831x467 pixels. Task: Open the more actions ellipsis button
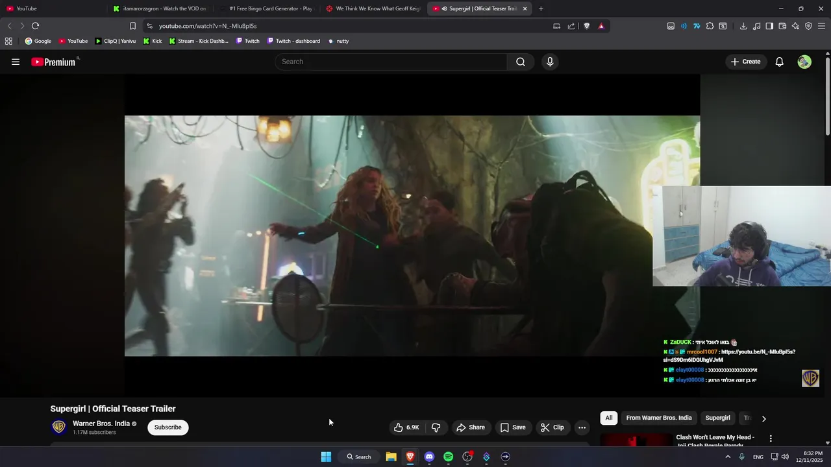coord(582,427)
